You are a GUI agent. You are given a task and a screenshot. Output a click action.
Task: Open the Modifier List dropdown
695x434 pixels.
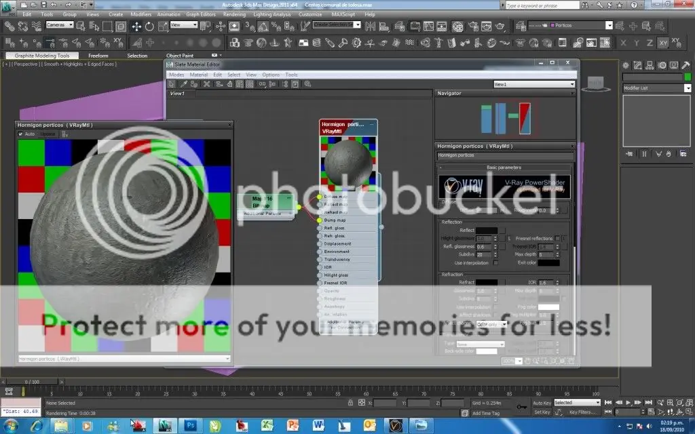coord(656,88)
